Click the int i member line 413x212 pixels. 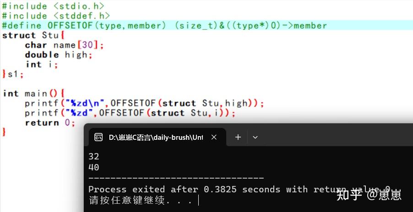(42, 64)
